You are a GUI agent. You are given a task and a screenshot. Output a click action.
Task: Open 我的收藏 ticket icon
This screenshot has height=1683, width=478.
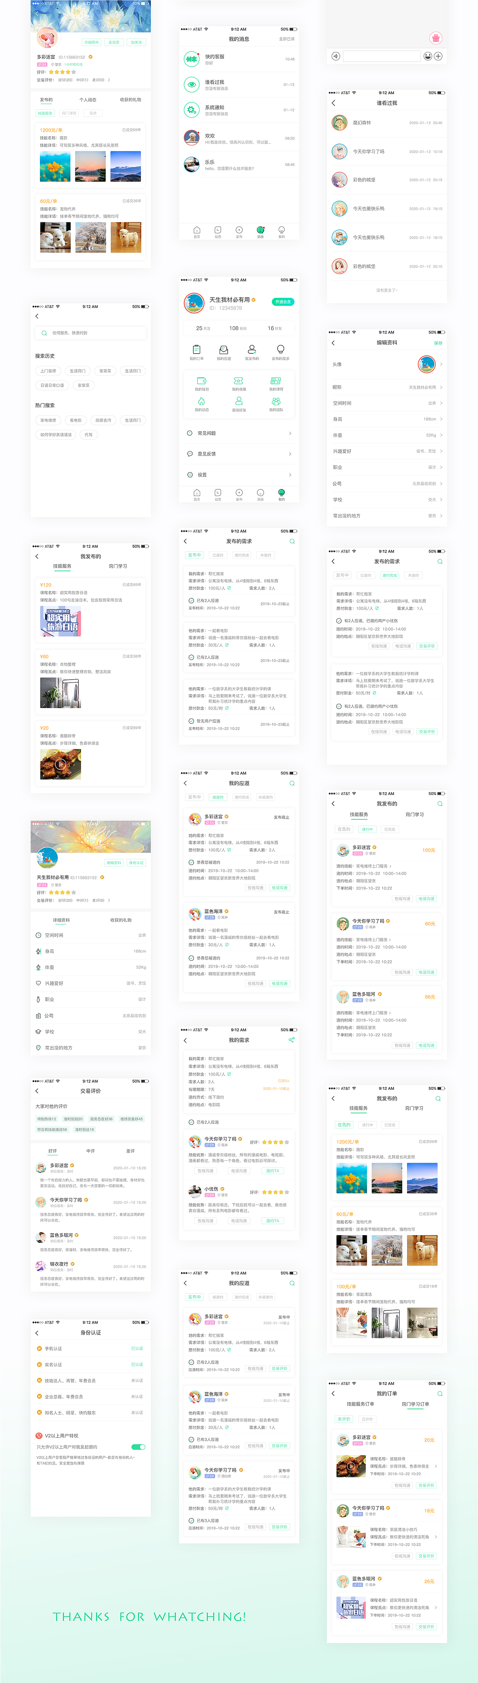pyautogui.click(x=239, y=381)
